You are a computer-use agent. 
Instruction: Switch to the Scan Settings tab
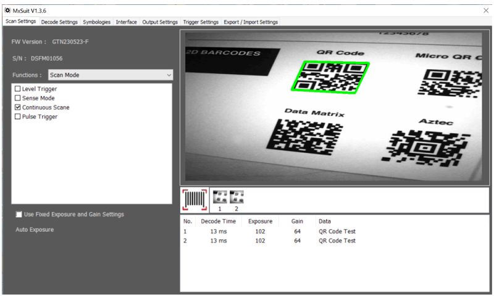(21, 21)
